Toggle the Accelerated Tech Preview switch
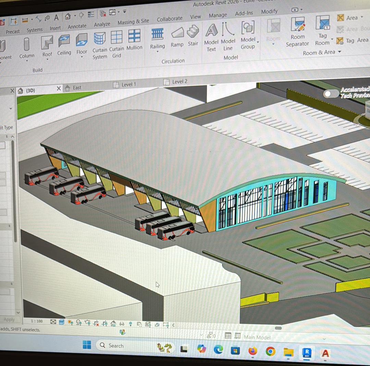Image resolution: width=370 pixels, height=366 pixels. click(x=331, y=94)
